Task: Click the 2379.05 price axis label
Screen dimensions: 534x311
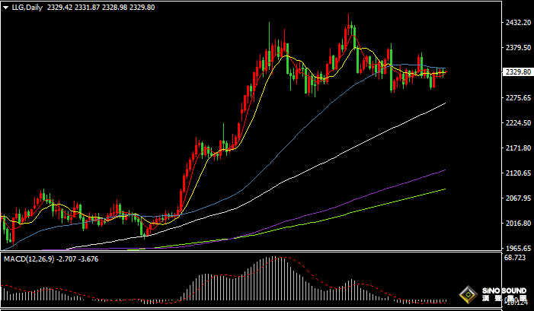Action: (517, 48)
